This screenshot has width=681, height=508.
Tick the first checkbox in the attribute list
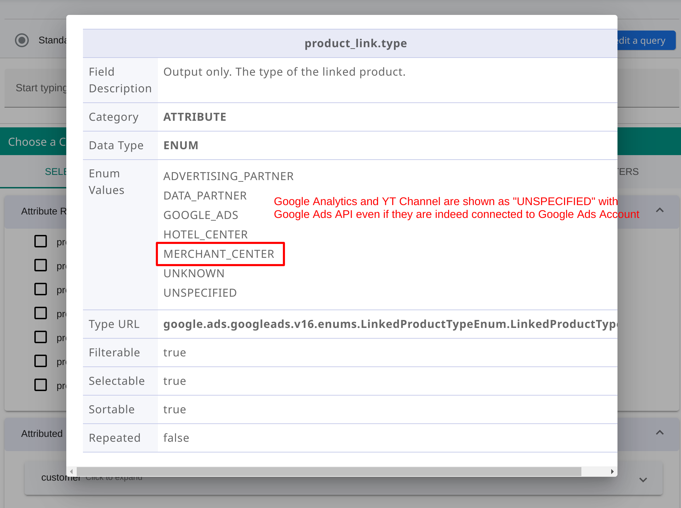41,241
